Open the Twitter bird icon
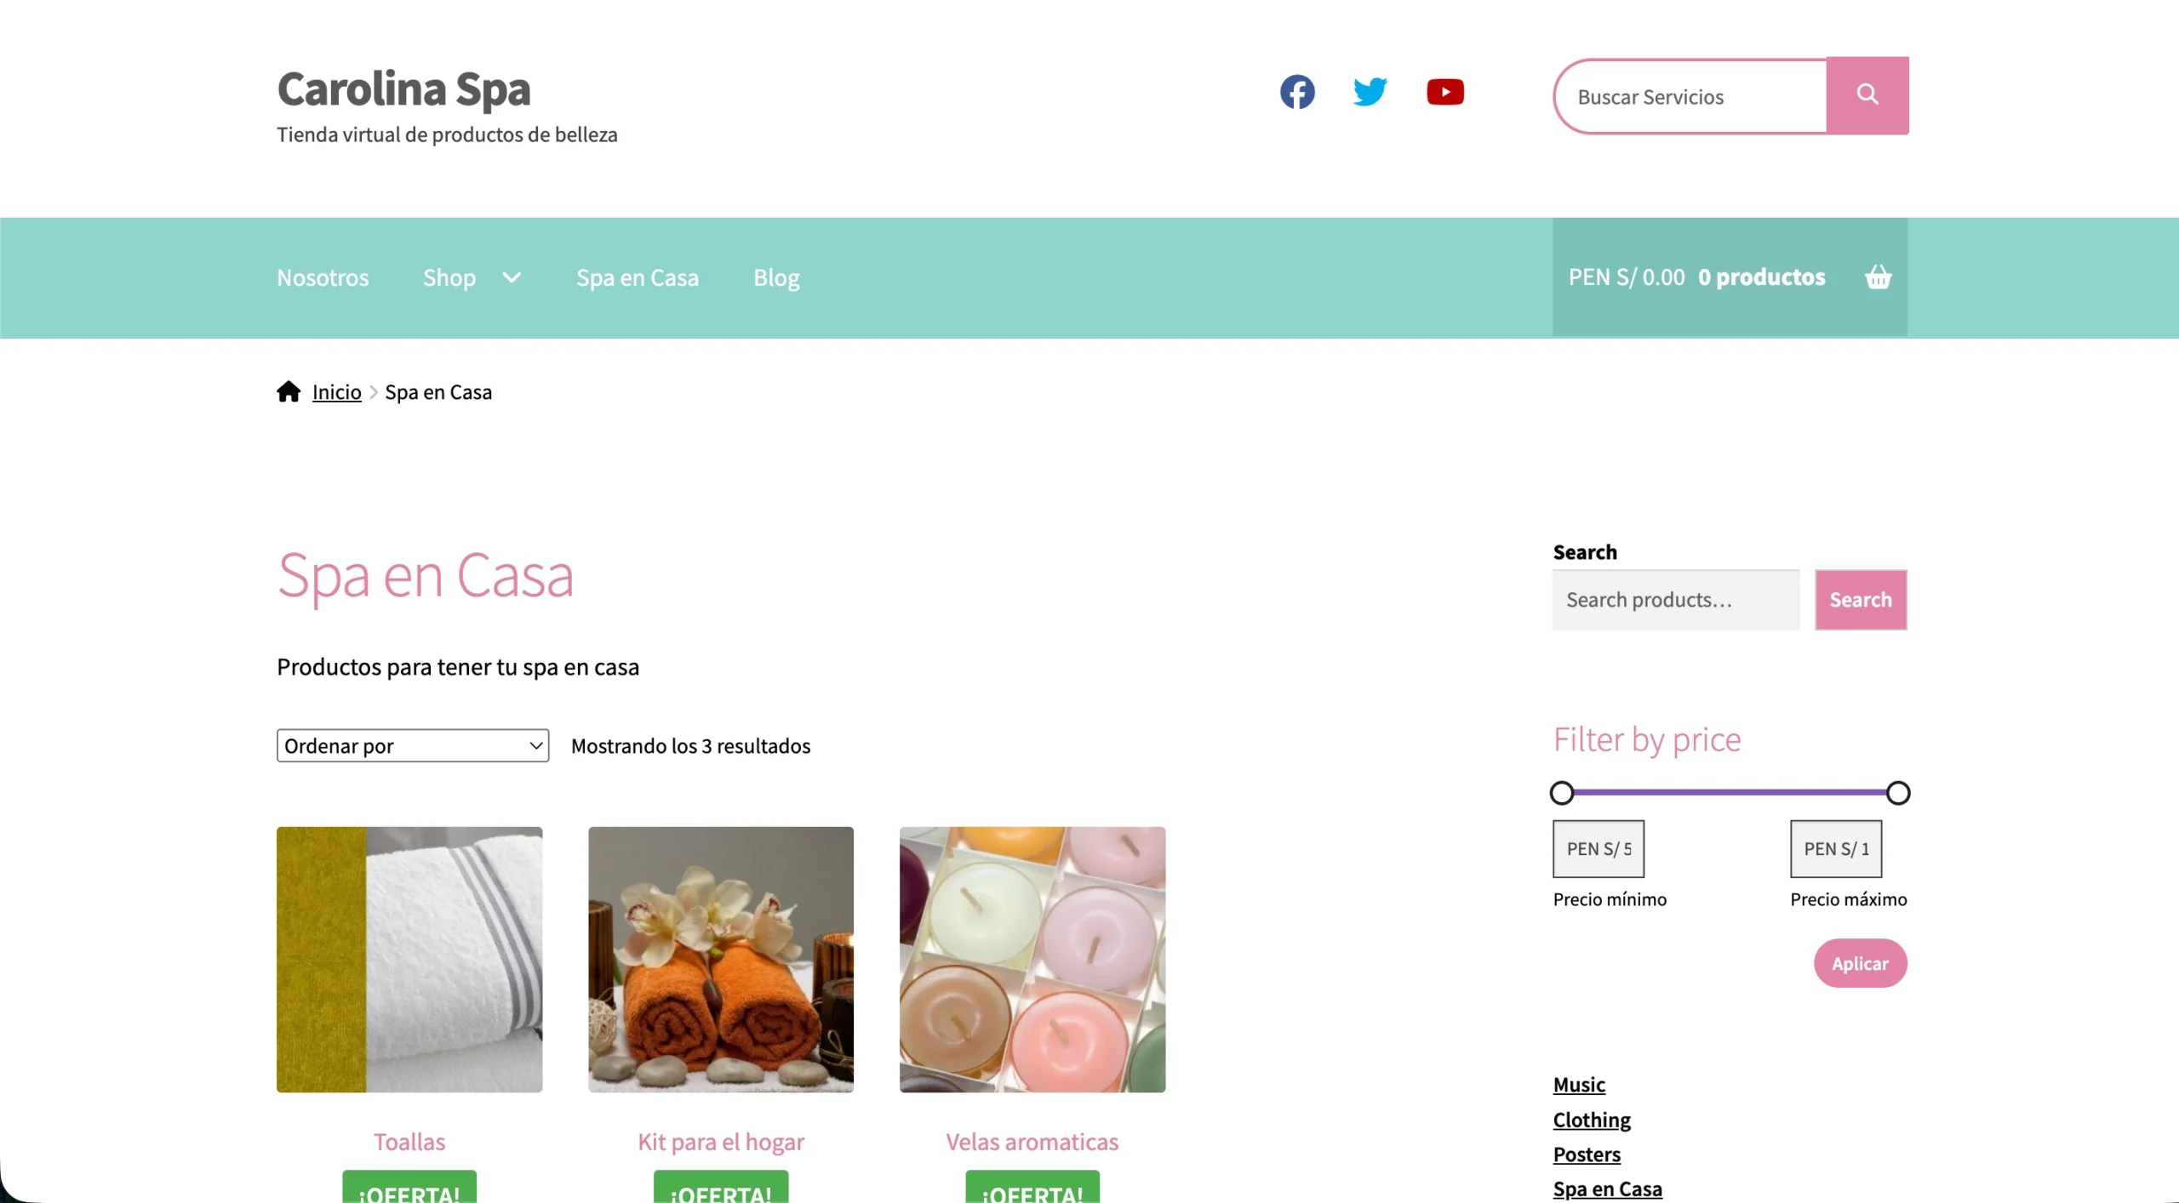The image size is (2179, 1203). (x=1370, y=92)
